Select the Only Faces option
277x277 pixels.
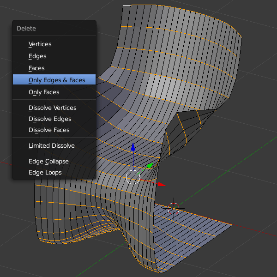[44, 92]
